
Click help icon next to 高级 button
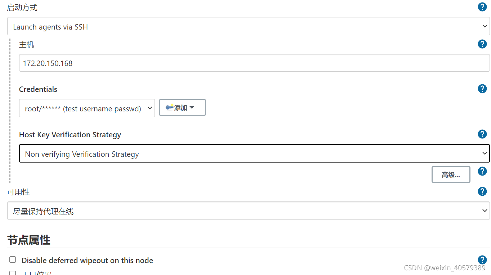pos(482,171)
